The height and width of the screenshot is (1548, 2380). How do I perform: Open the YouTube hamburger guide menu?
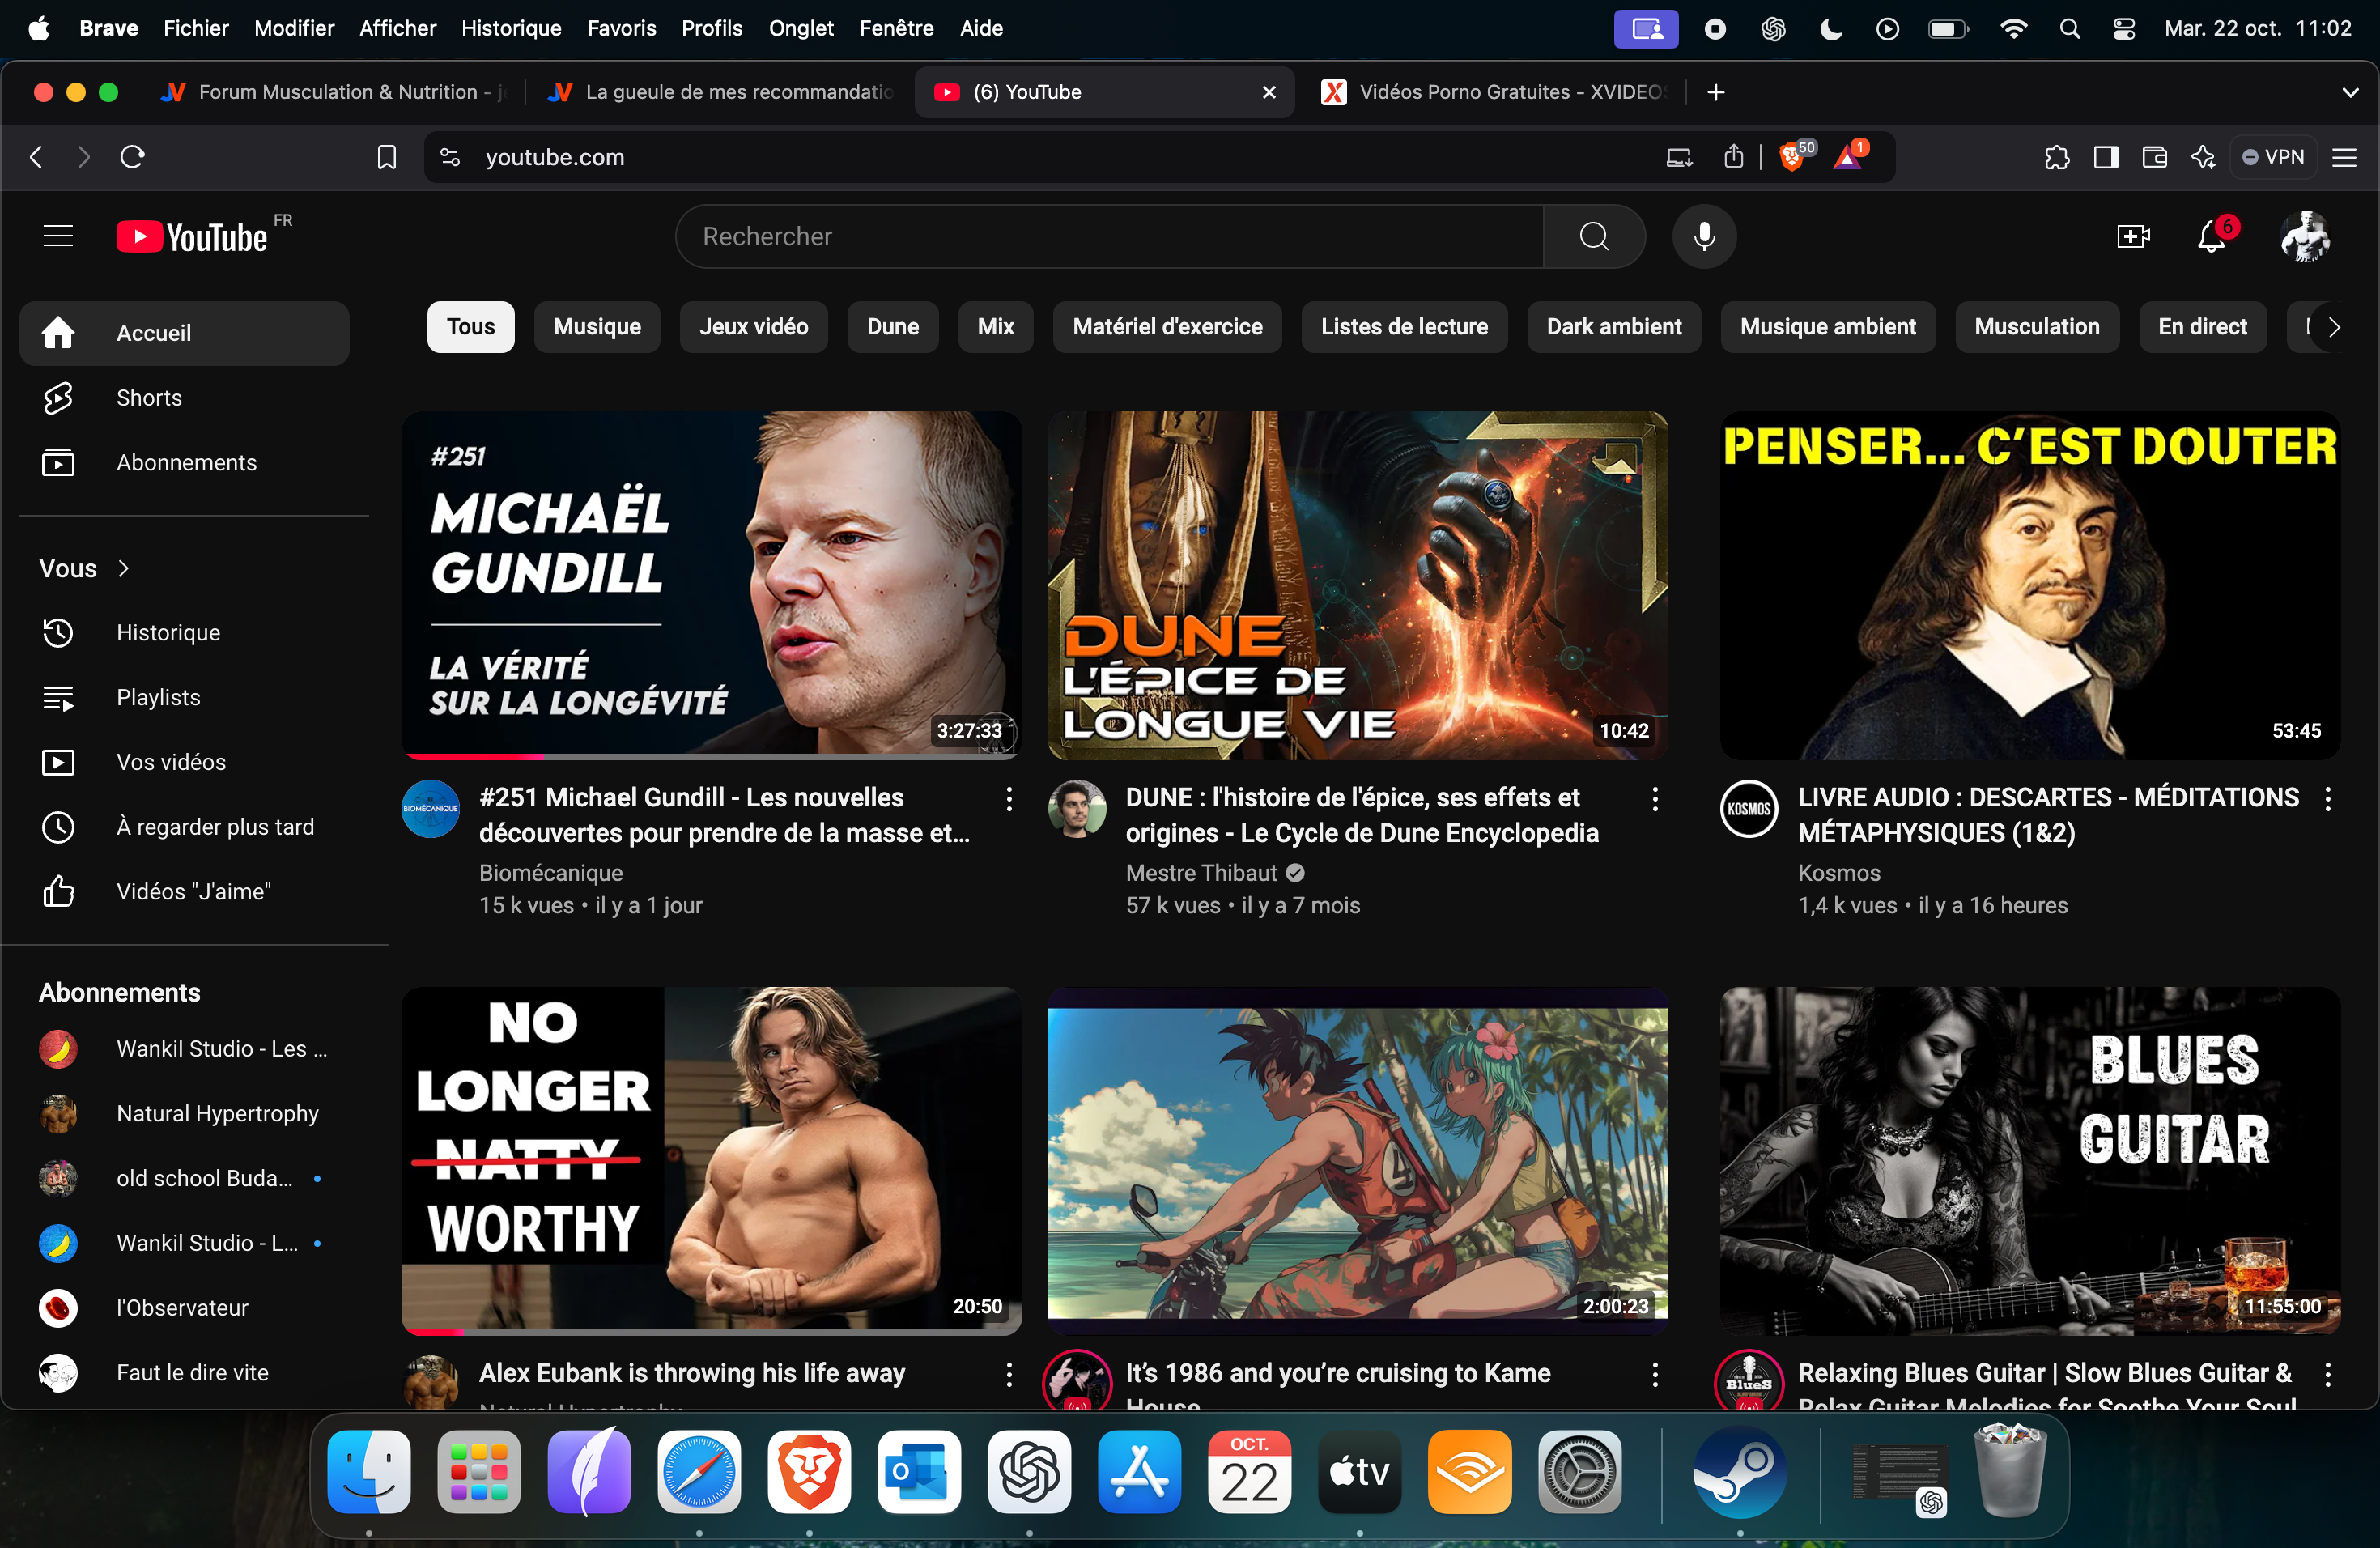pos(58,237)
